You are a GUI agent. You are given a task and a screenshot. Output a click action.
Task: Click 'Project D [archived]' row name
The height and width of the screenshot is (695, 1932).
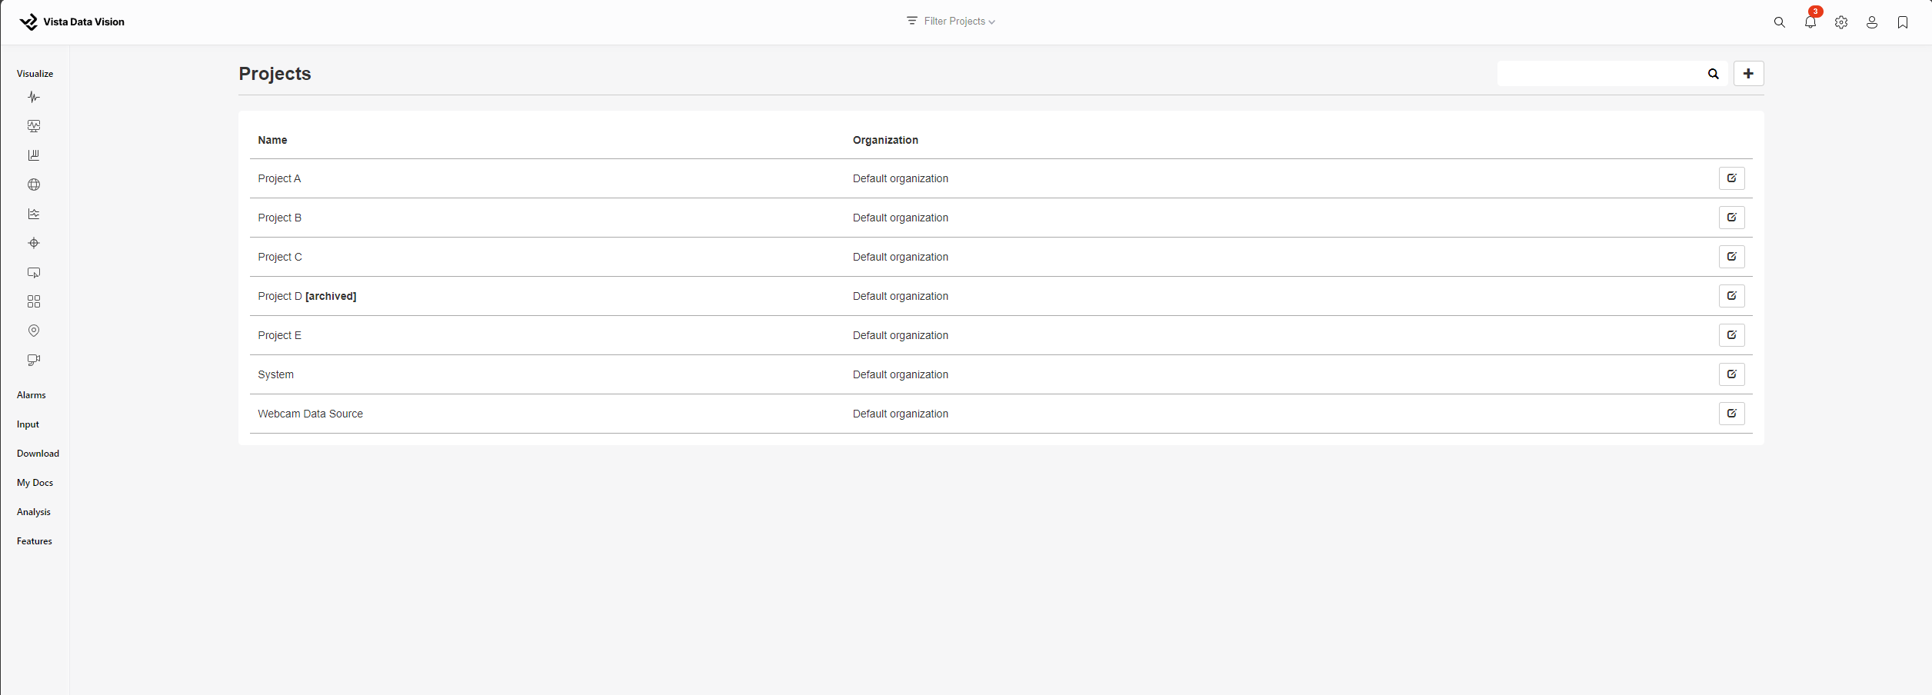coord(307,296)
